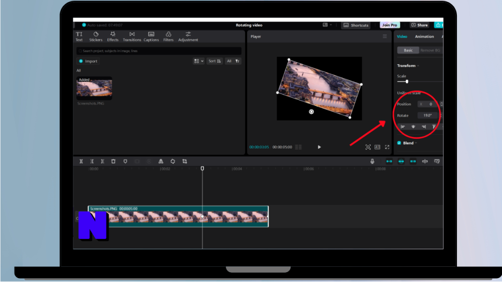Collapse the Transform section

pyautogui.click(x=418, y=66)
